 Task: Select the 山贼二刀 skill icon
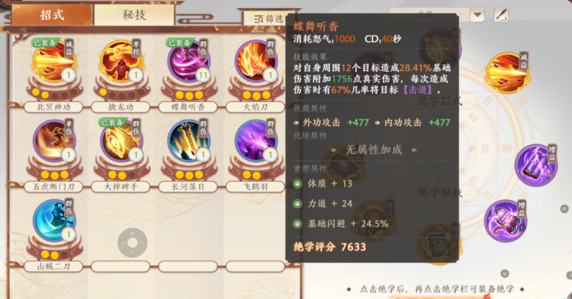pyautogui.click(x=54, y=220)
